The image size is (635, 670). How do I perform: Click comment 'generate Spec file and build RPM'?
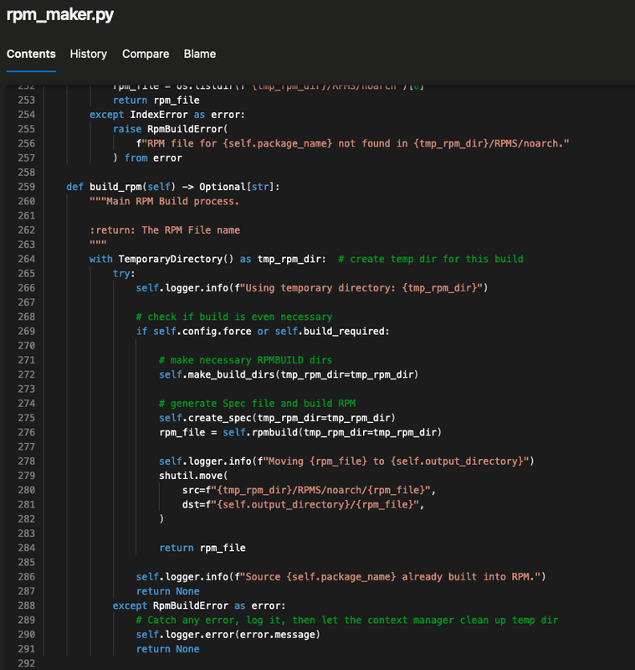pos(257,404)
